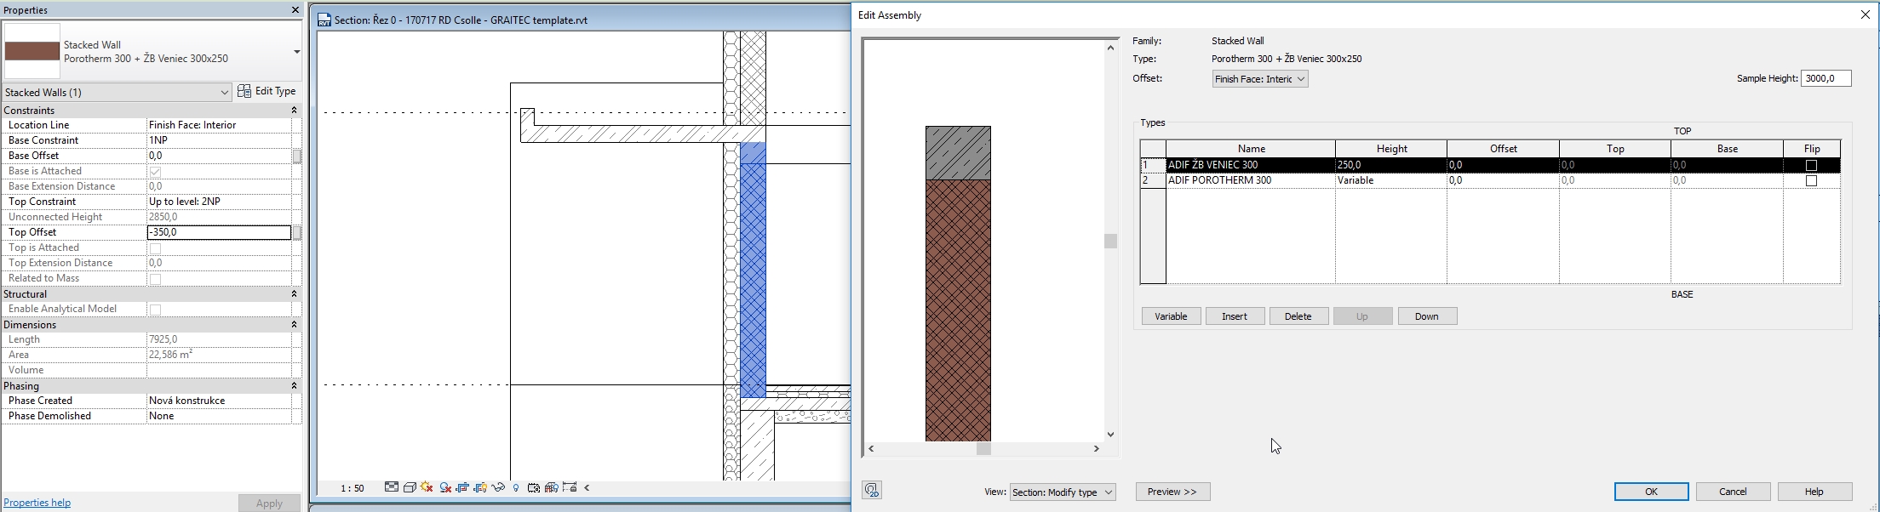This screenshot has width=1880, height=512.
Task: Collapse the Constraints section
Action: point(294,111)
